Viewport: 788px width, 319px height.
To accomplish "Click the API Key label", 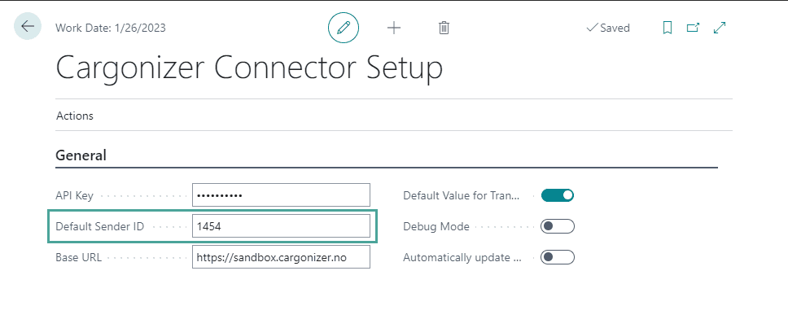I will pos(74,196).
